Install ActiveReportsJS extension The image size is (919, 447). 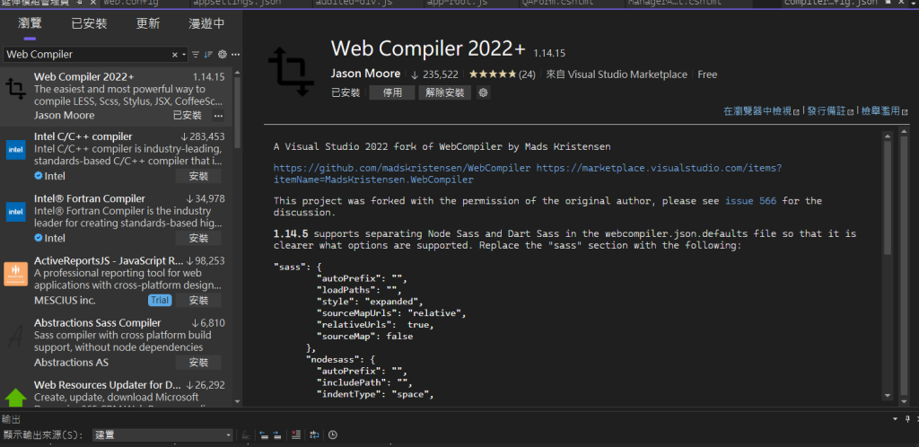point(198,300)
